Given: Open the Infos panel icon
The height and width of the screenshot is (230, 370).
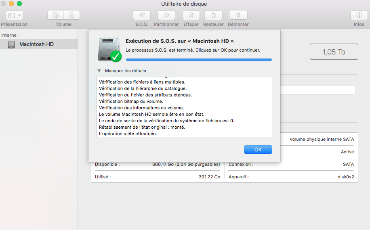Looking at the screenshot, I should [359, 15].
